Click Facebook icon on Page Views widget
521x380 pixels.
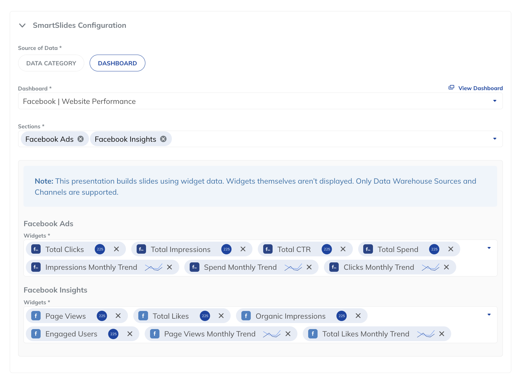pyautogui.click(x=36, y=316)
